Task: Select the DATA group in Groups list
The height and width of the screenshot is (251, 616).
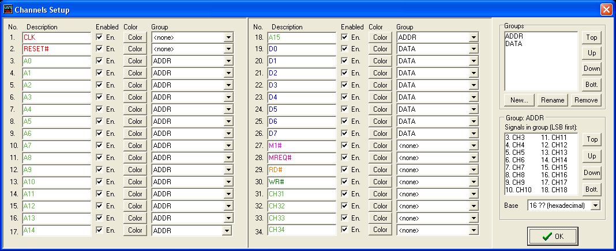Action: [x=513, y=44]
